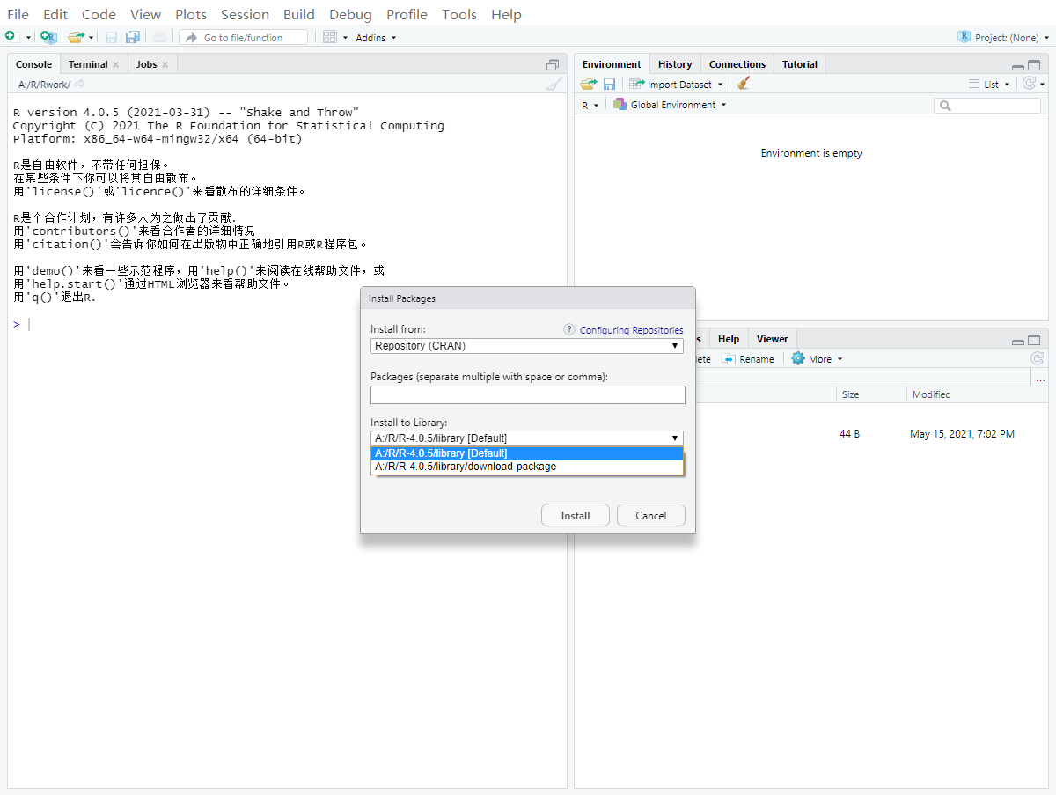Expand the new file dropdown arrow
Image resolution: width=1056 pixels, height=795 pixels.
[28, 37]
